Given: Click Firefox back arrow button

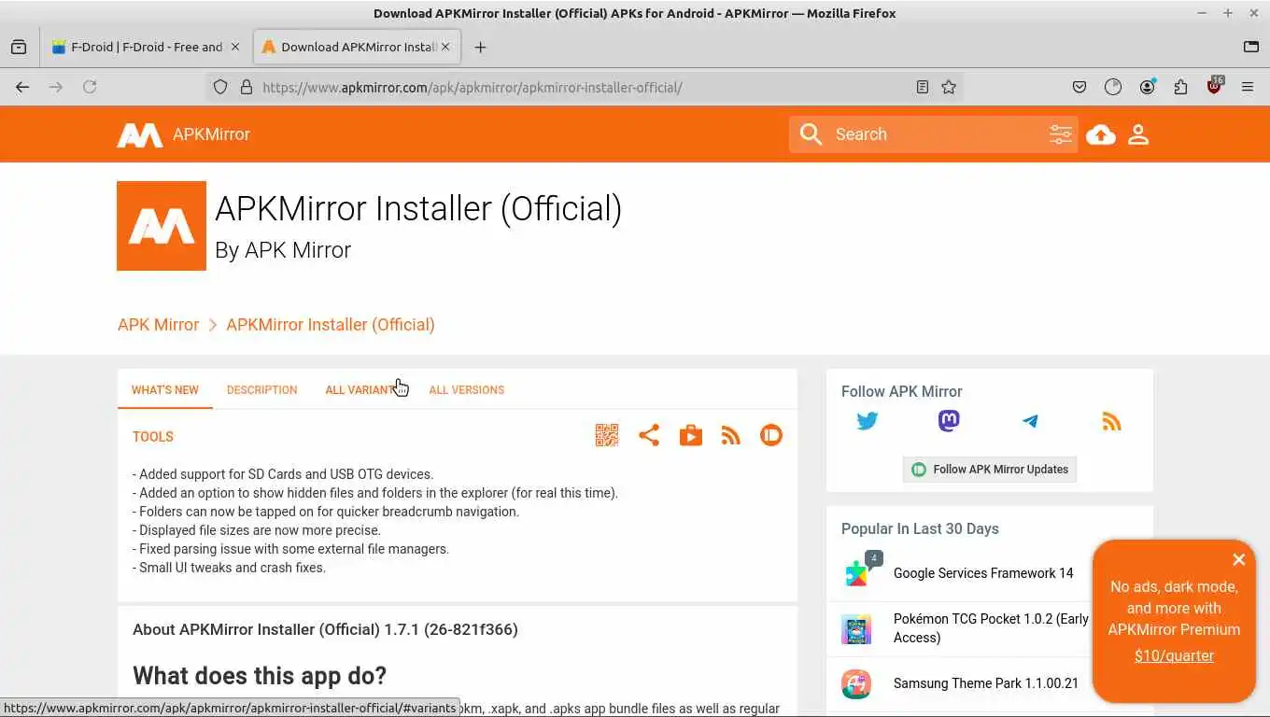Looking at the screenshot, I should tap(22, 87).
